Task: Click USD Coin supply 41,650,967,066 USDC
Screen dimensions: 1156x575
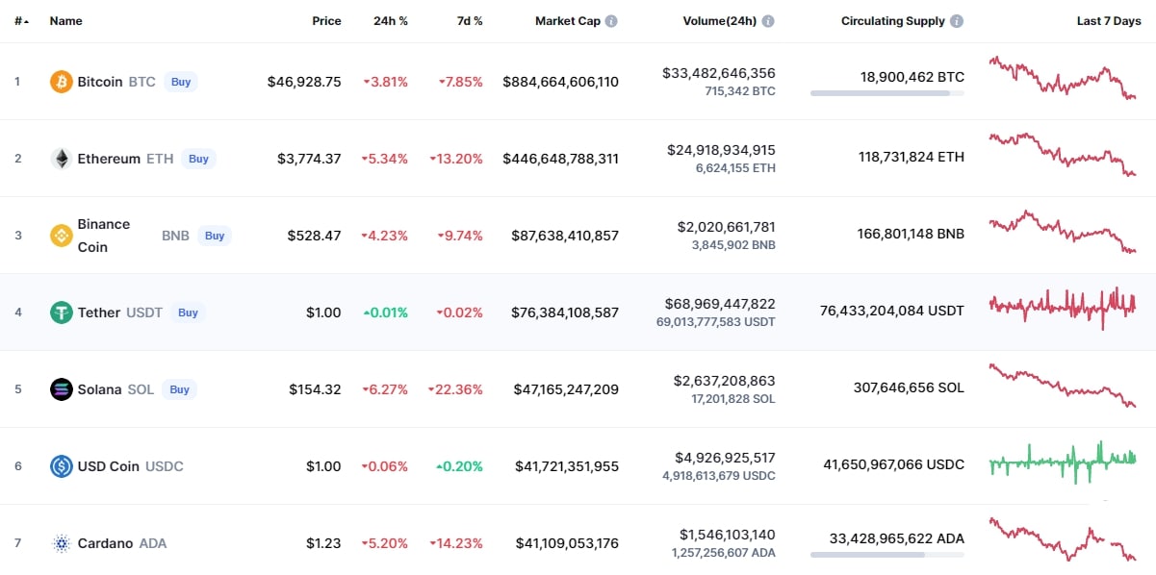Action: (893, 464)
